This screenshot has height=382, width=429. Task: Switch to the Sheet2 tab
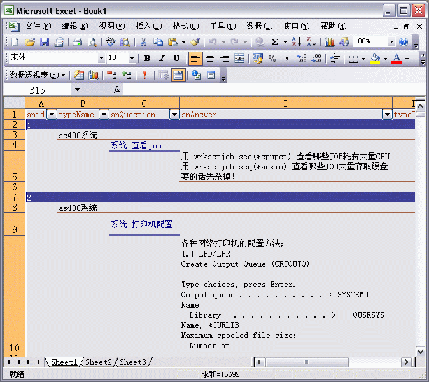pos(99,362)
